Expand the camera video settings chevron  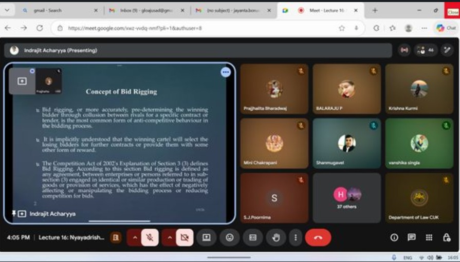tap(170, 237)
